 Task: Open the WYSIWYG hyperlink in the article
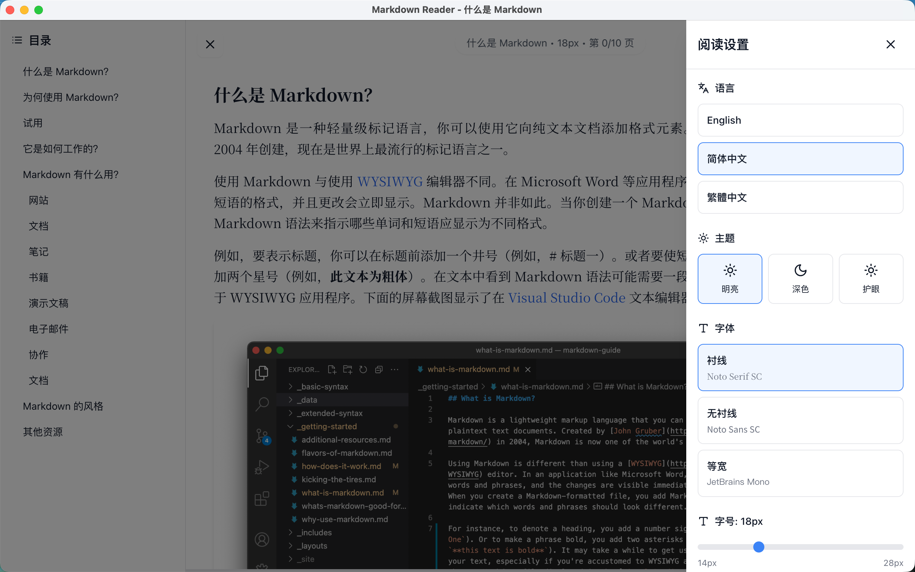click(390, 181)
